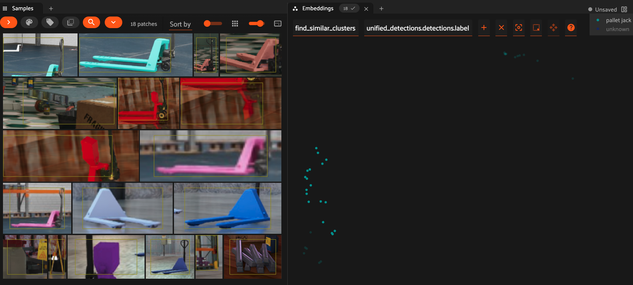Activate the lasso selection tool in Embeddings
633x285 pixels.
coord(536,28)
